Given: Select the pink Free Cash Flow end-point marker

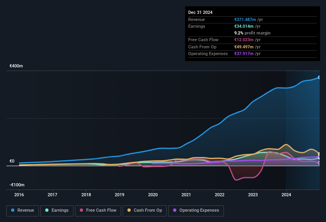Looking at the screenshot, I should 319,163.
